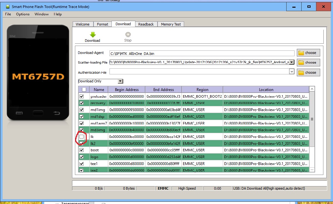Screen dimensions: 333x204
Task: Click the phone image back key icon
Action: click(x=56, y=113)
